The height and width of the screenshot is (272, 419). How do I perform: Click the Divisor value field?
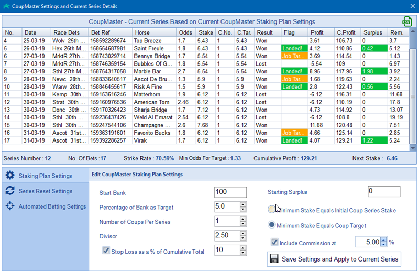tap(227, 235)
